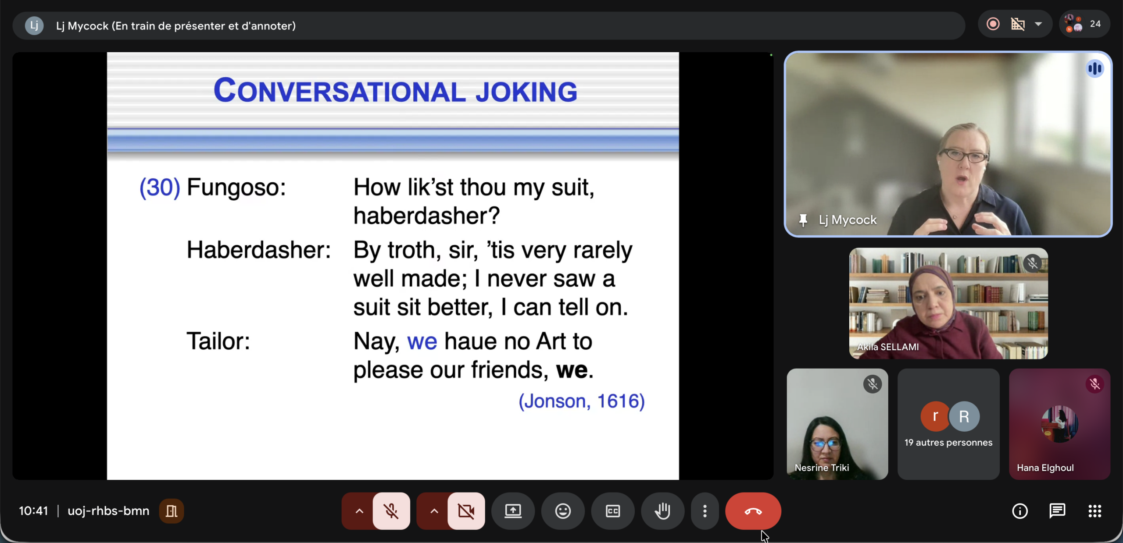Open the three-dot more options menu
Image resolution: width=1123 pixels, height=543 pixels.
[705, 511]
